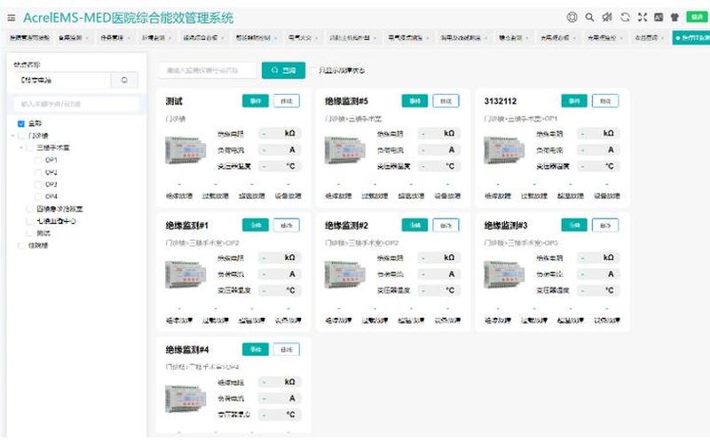
Task: Click device image on 绝缘监测#1 card
Action: (x=185, y=274)
